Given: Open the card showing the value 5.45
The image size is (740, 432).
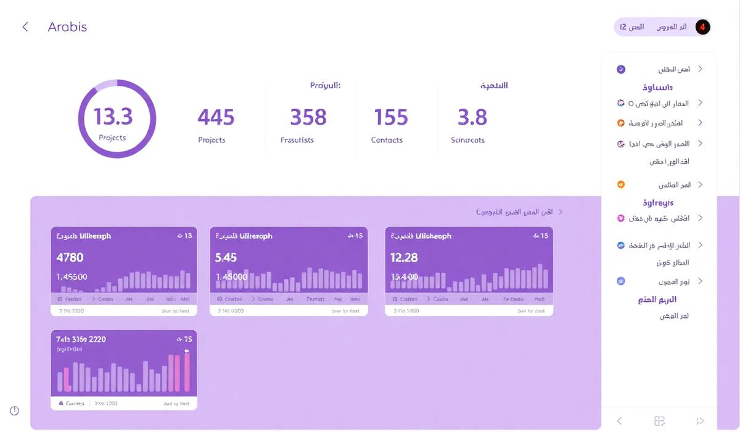Looking at the screenshot, I should [x=289, y=271].
